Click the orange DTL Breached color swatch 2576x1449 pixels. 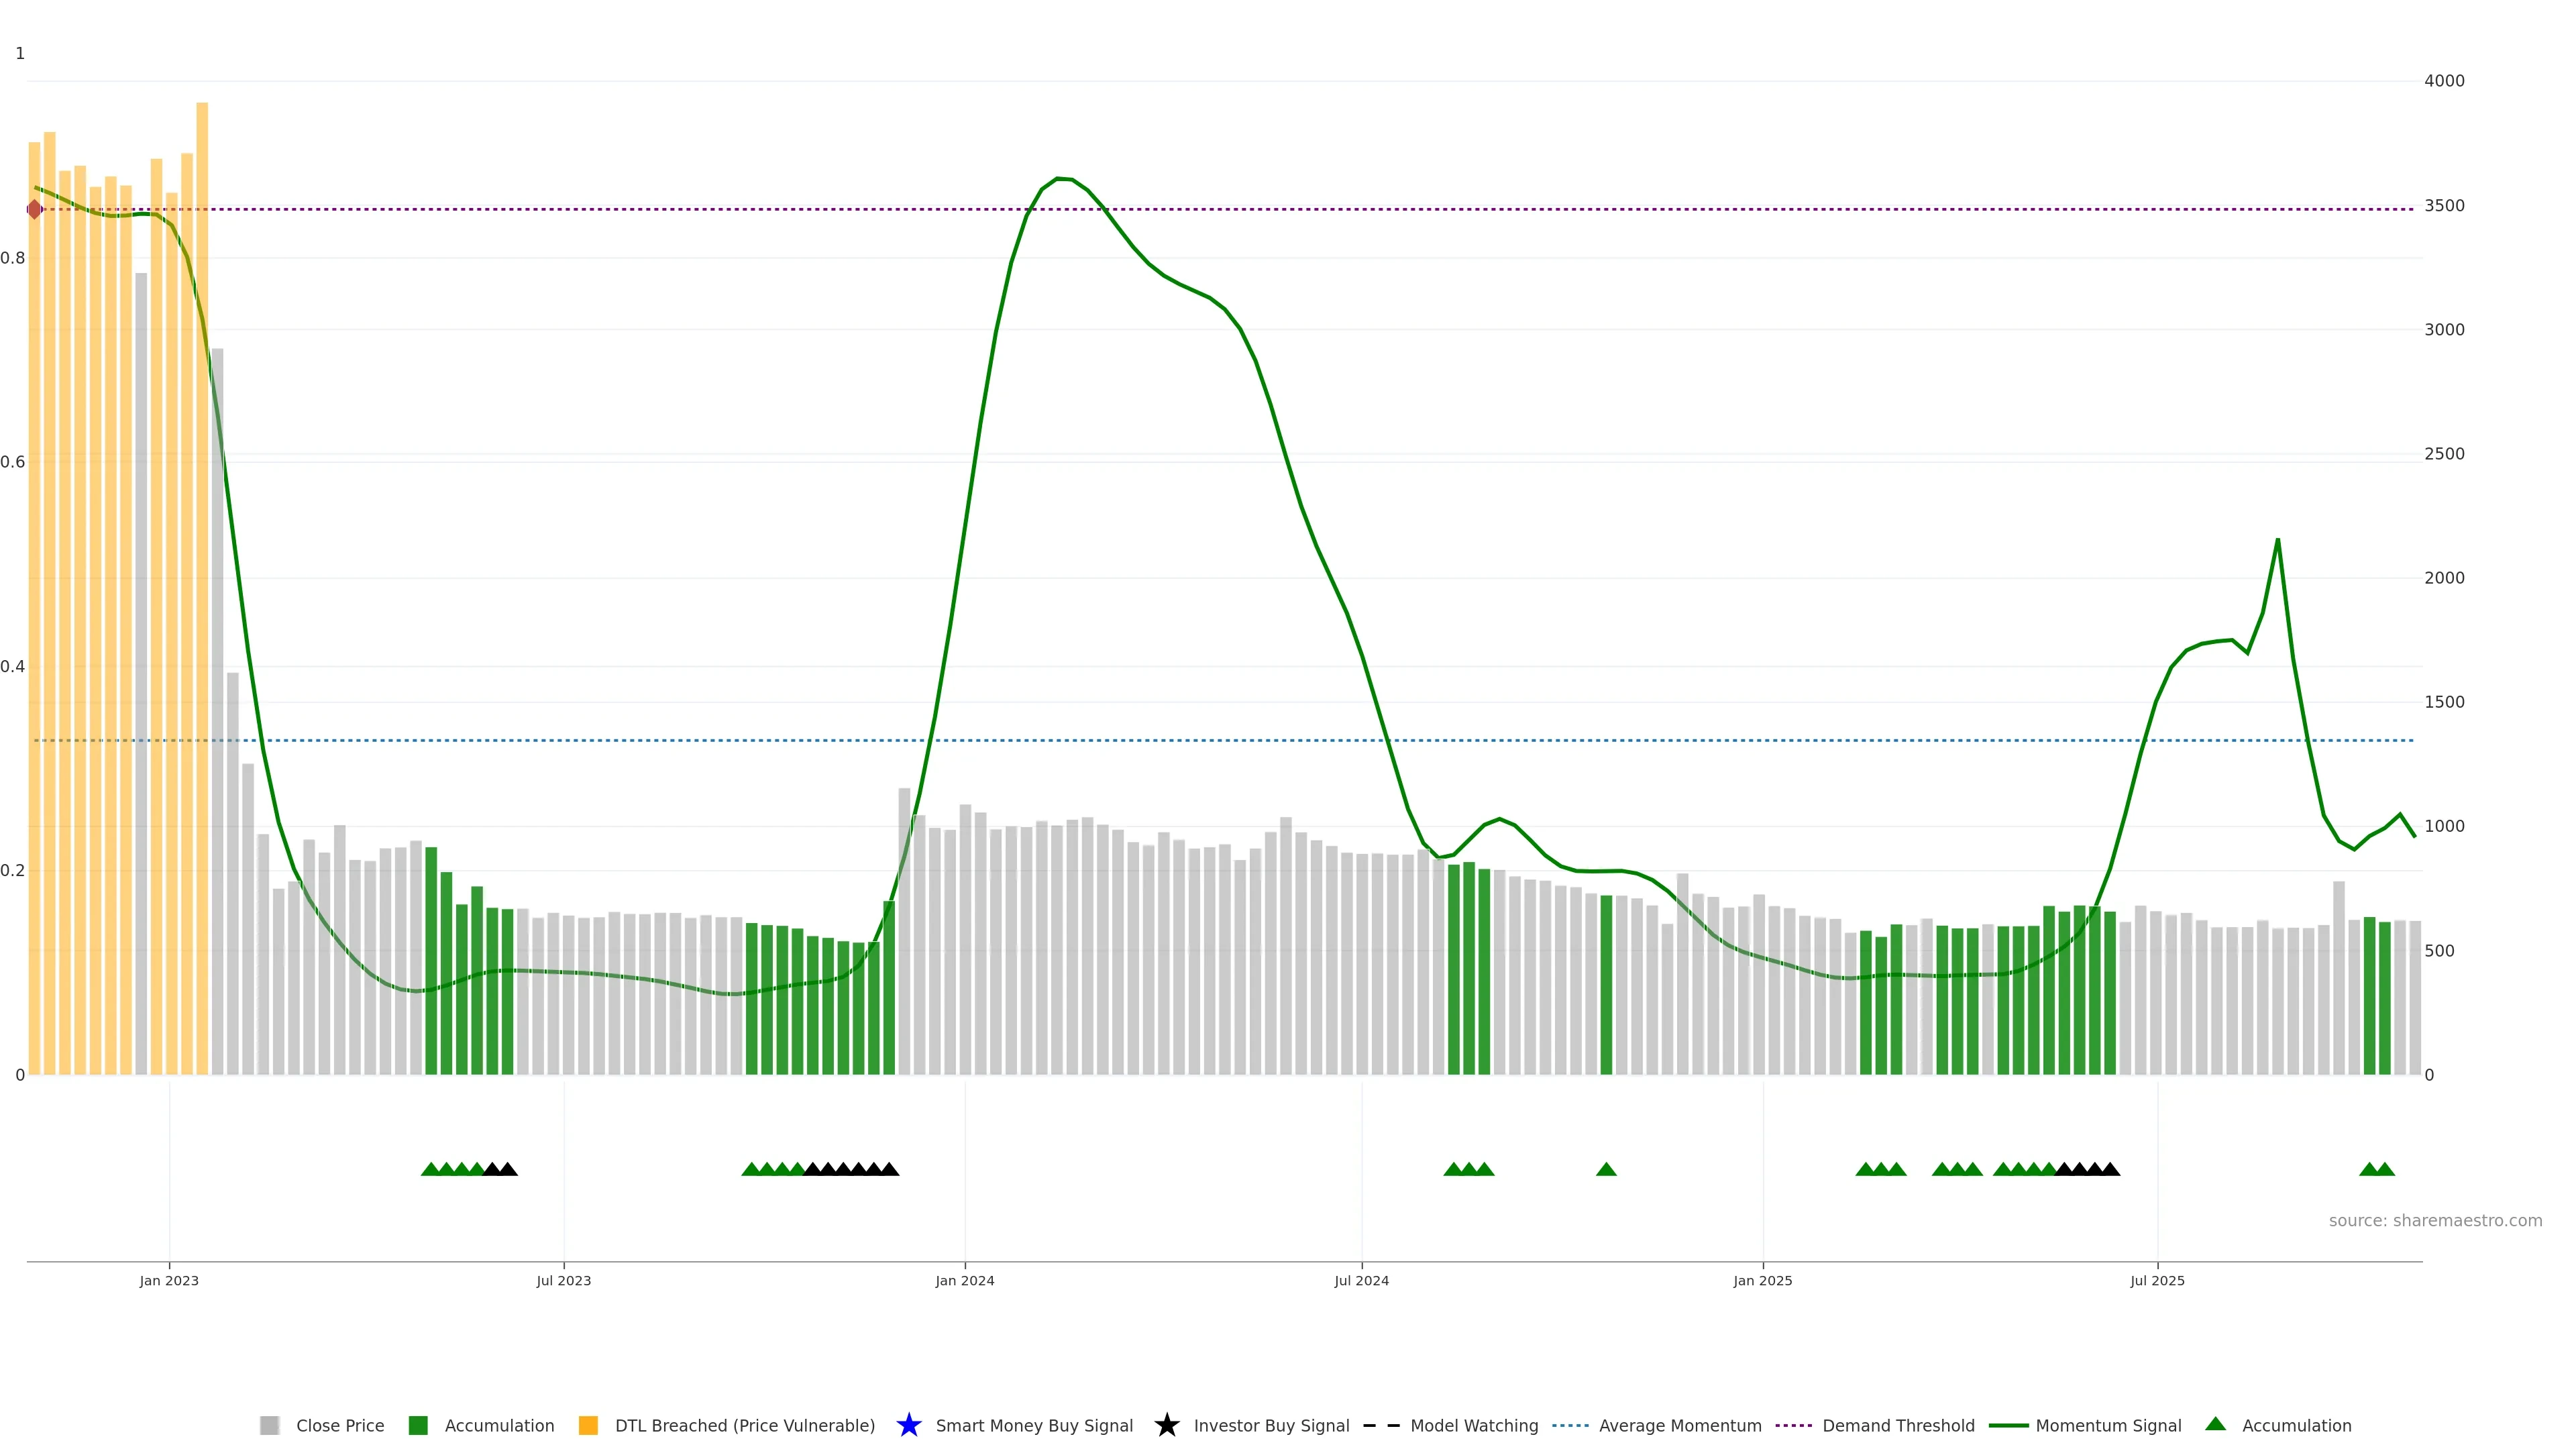point(588,1426)
